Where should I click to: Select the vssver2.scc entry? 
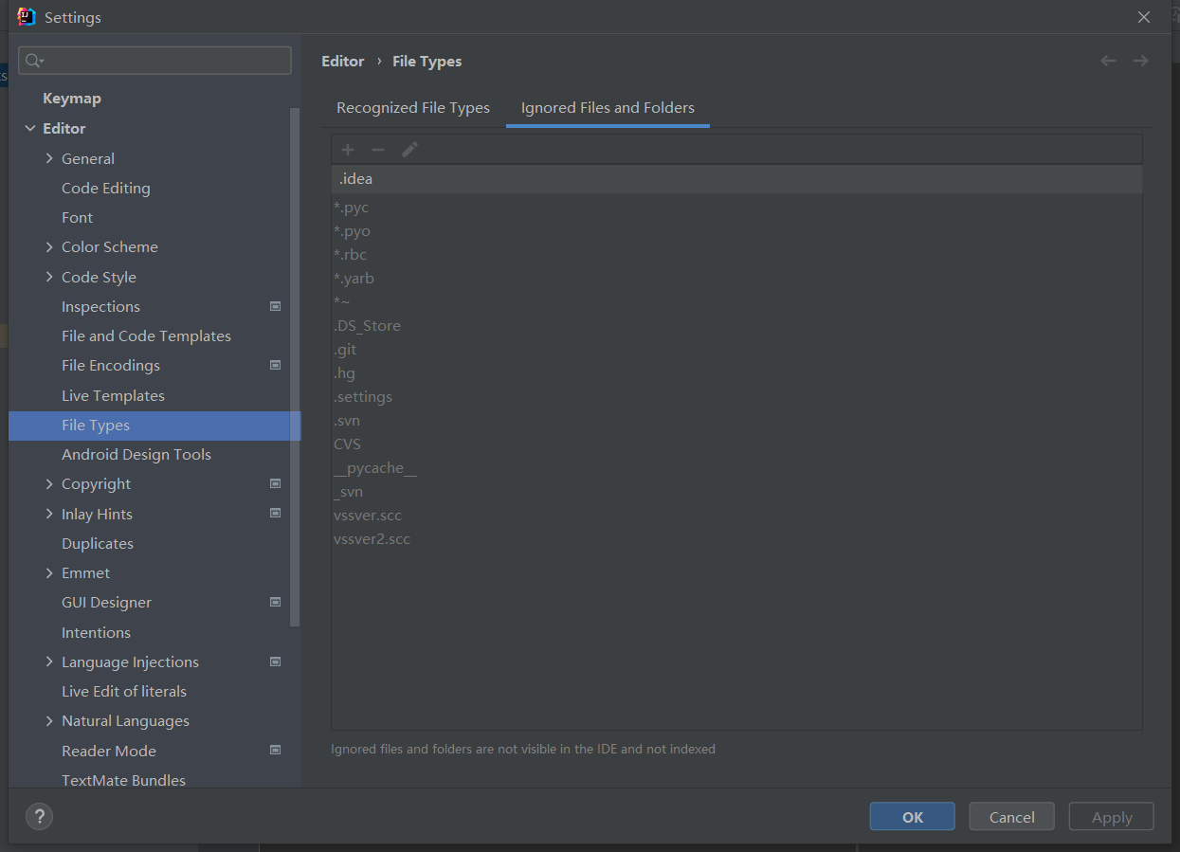pyautogui.click(x=736, y=539)
